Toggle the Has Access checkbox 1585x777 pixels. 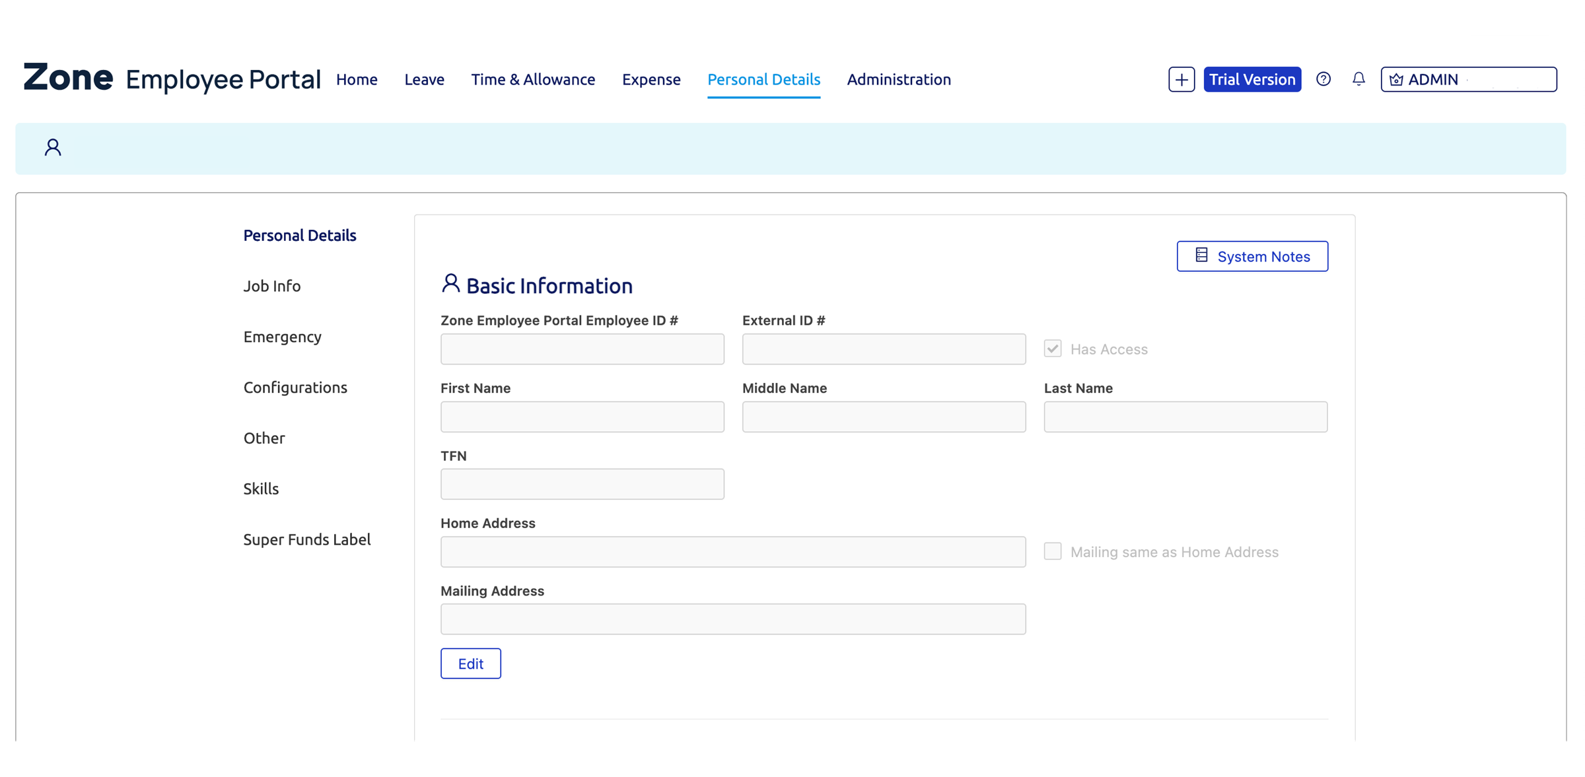[x=1053, y=349]
